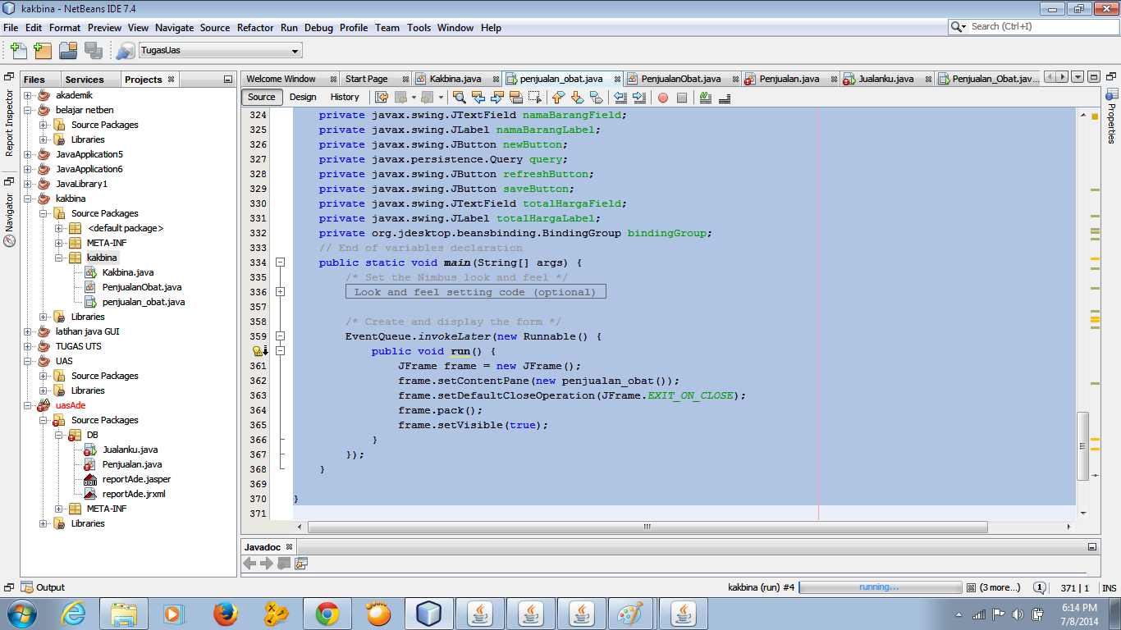Screen dimensions: 1121x630
Task: Click the Uncomment lines icon
Action: point(725,98)
